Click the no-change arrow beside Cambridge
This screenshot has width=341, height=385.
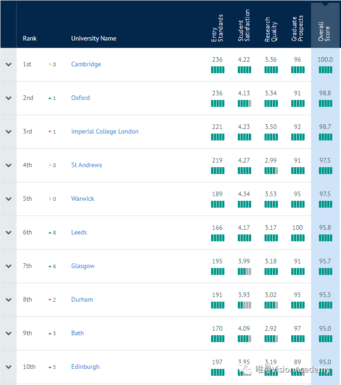click(x=51, y=64)
